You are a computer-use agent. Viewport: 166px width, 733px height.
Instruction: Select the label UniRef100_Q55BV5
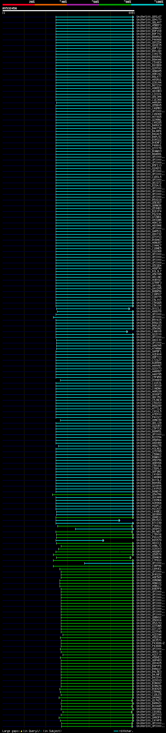click(149, 105)
